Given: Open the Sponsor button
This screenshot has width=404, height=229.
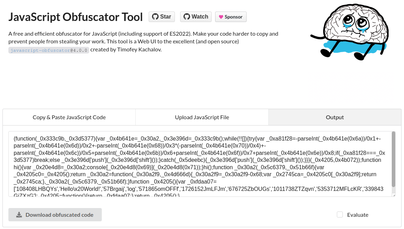Looking at the screenshot, I should click(231, 17).
